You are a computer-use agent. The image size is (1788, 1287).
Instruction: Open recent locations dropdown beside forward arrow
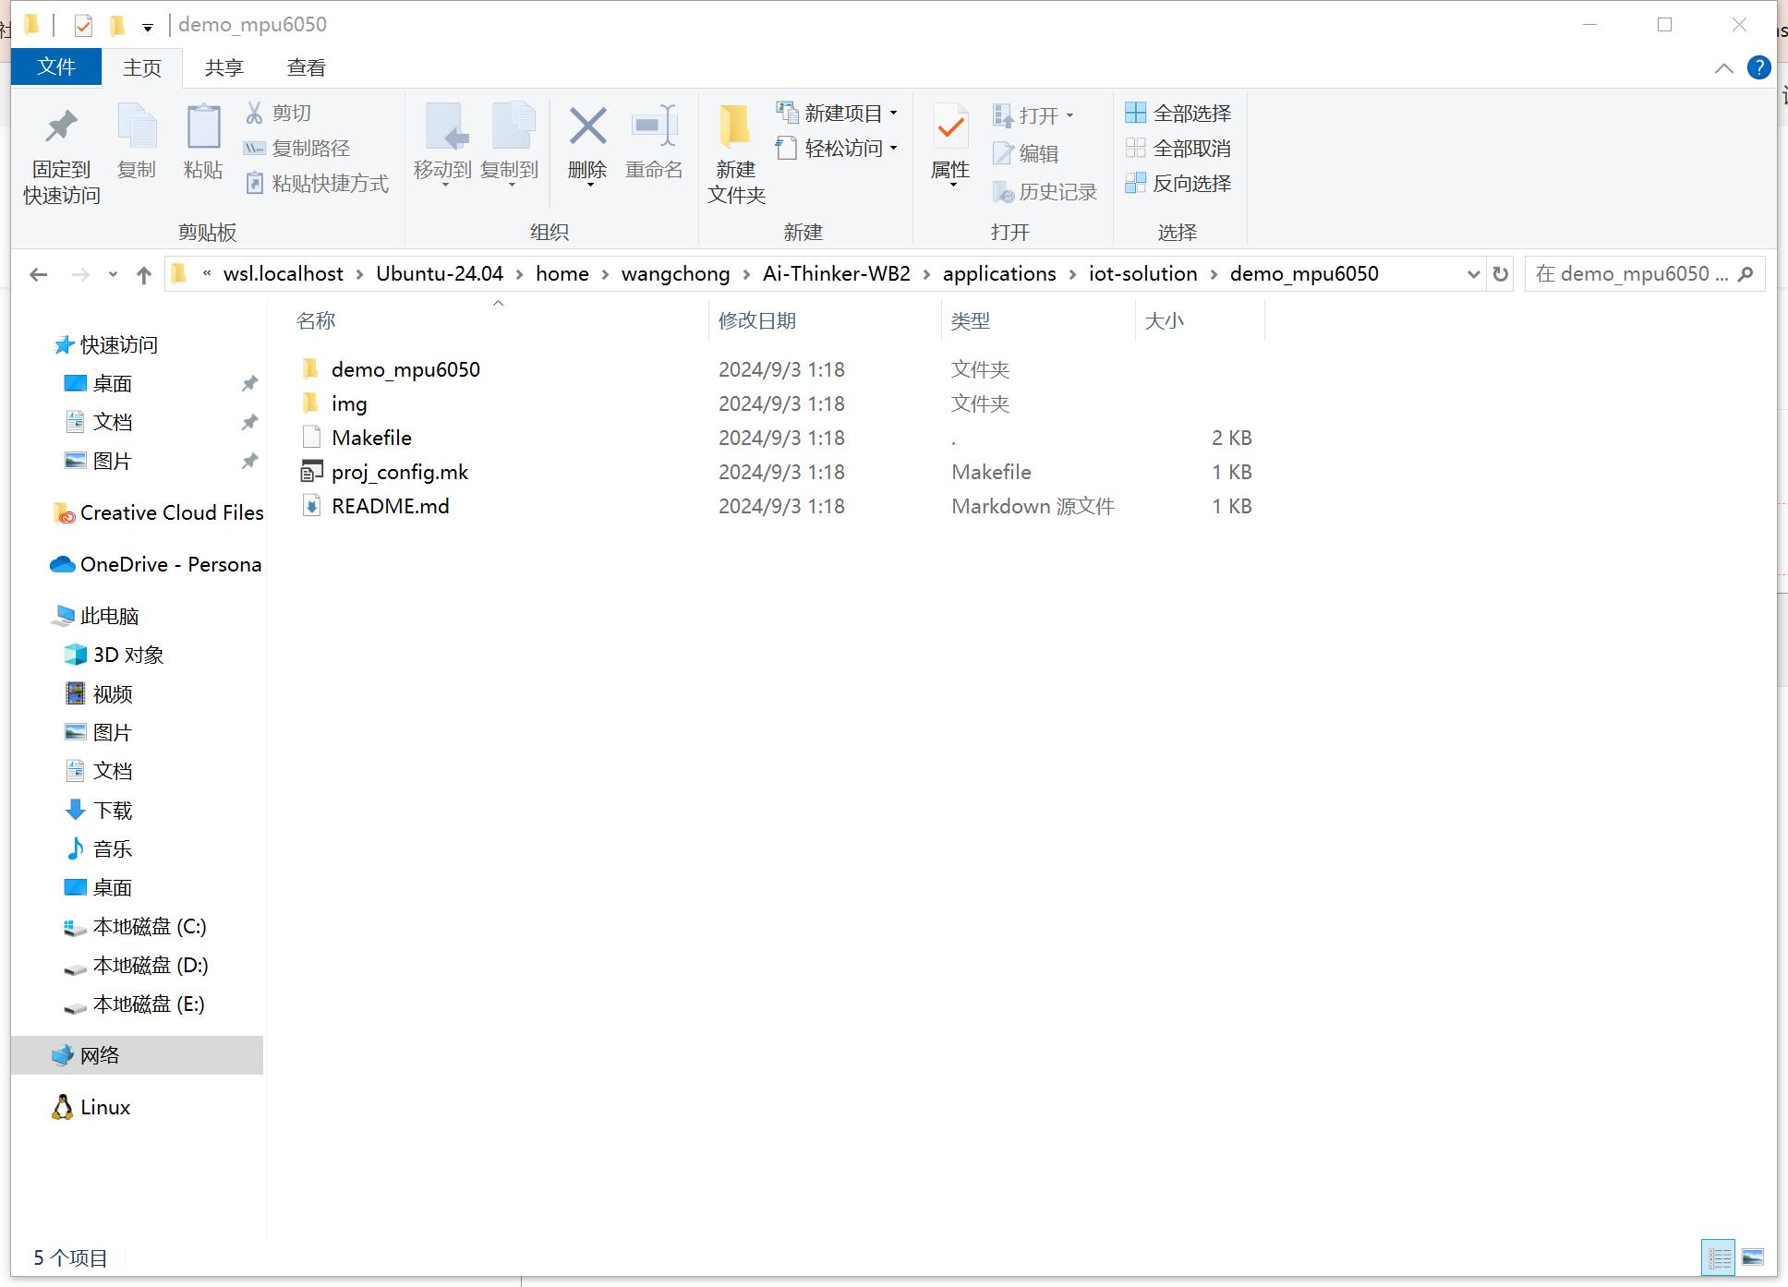tap(113, 274)
